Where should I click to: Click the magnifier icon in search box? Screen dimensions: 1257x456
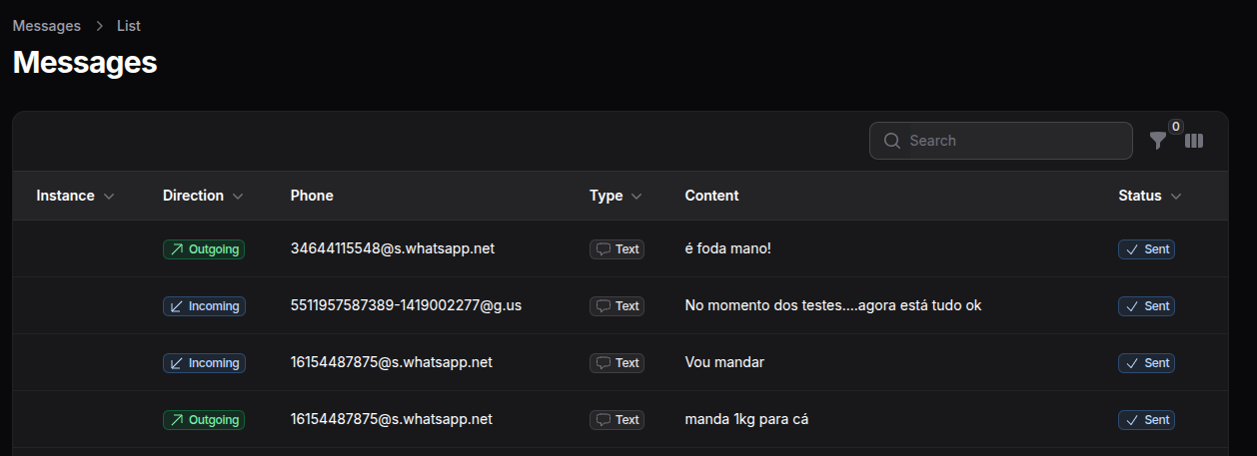891,141
